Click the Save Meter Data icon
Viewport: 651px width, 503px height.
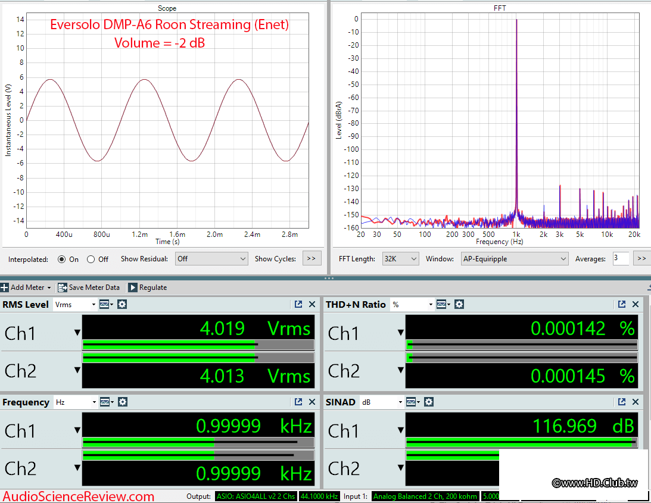63,287
